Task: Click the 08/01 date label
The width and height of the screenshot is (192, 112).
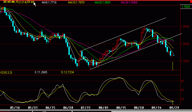Action: click(103, 108)
